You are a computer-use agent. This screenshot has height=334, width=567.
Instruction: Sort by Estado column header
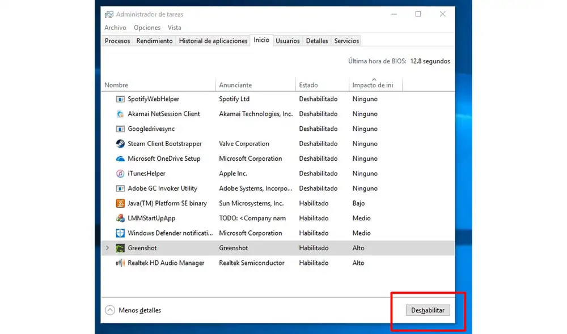pyautogui.click(x=308, y=85)
